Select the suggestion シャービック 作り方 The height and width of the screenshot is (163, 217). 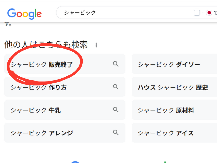point(65,87)
